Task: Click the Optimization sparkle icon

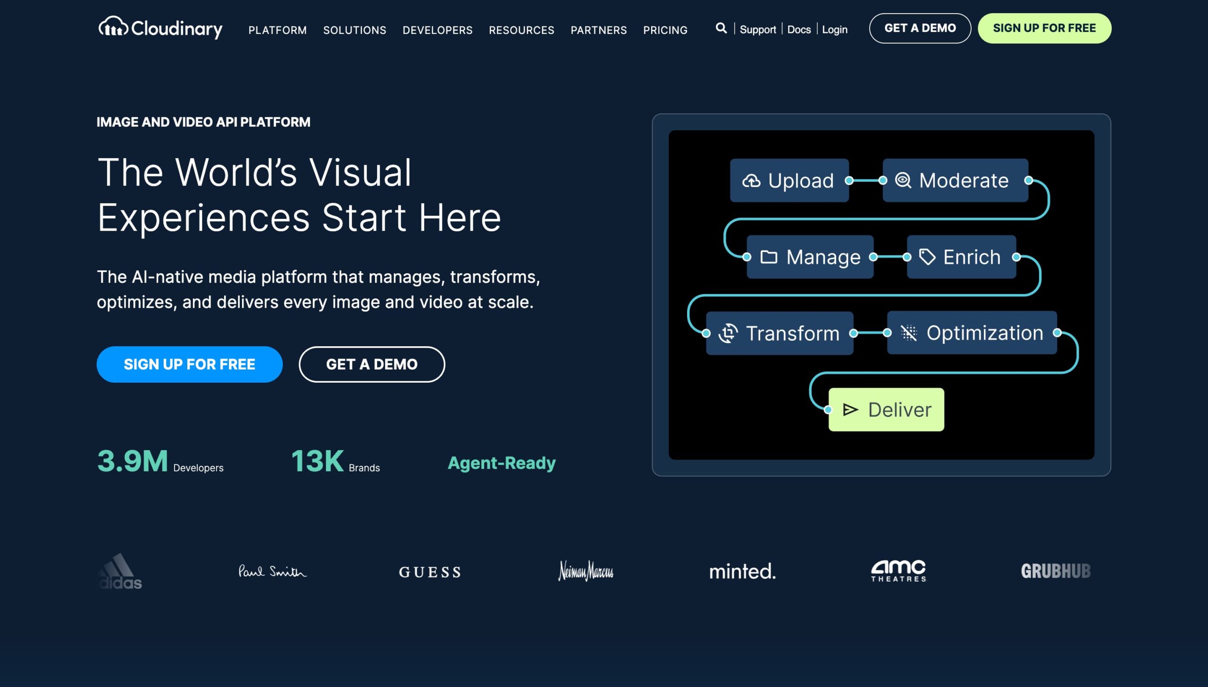Action: (909, 333)
